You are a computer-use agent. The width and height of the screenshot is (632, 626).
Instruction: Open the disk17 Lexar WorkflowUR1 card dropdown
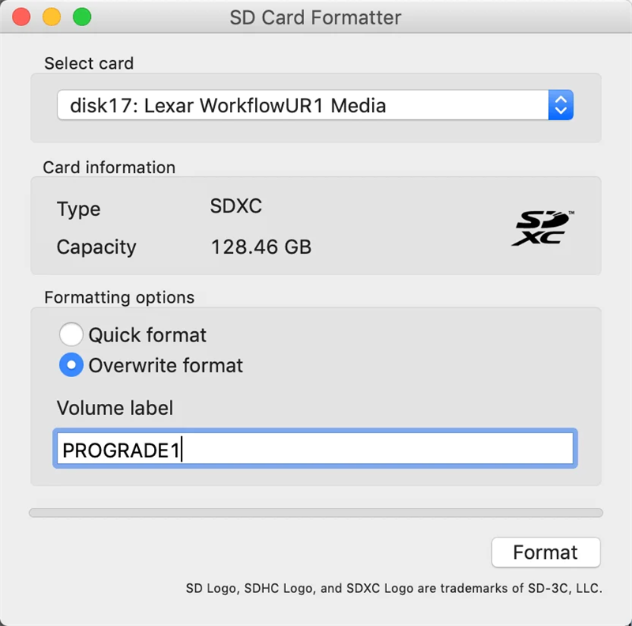[303, 105]
